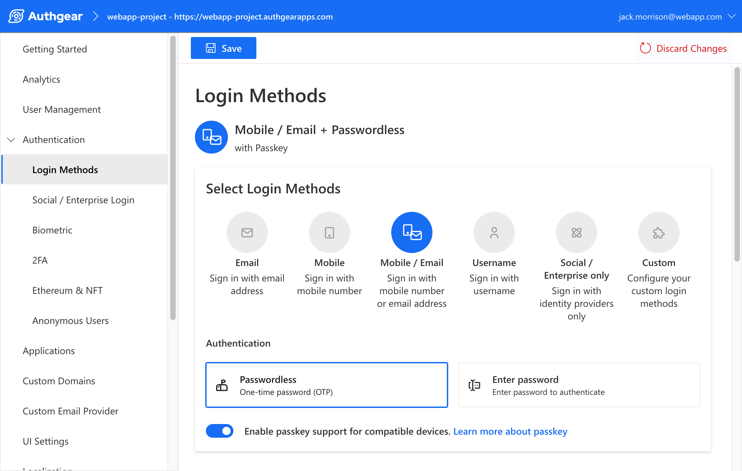The image size is (742, 471).
Task: Select the Passwordless authentication option
Action: point(326,385)
